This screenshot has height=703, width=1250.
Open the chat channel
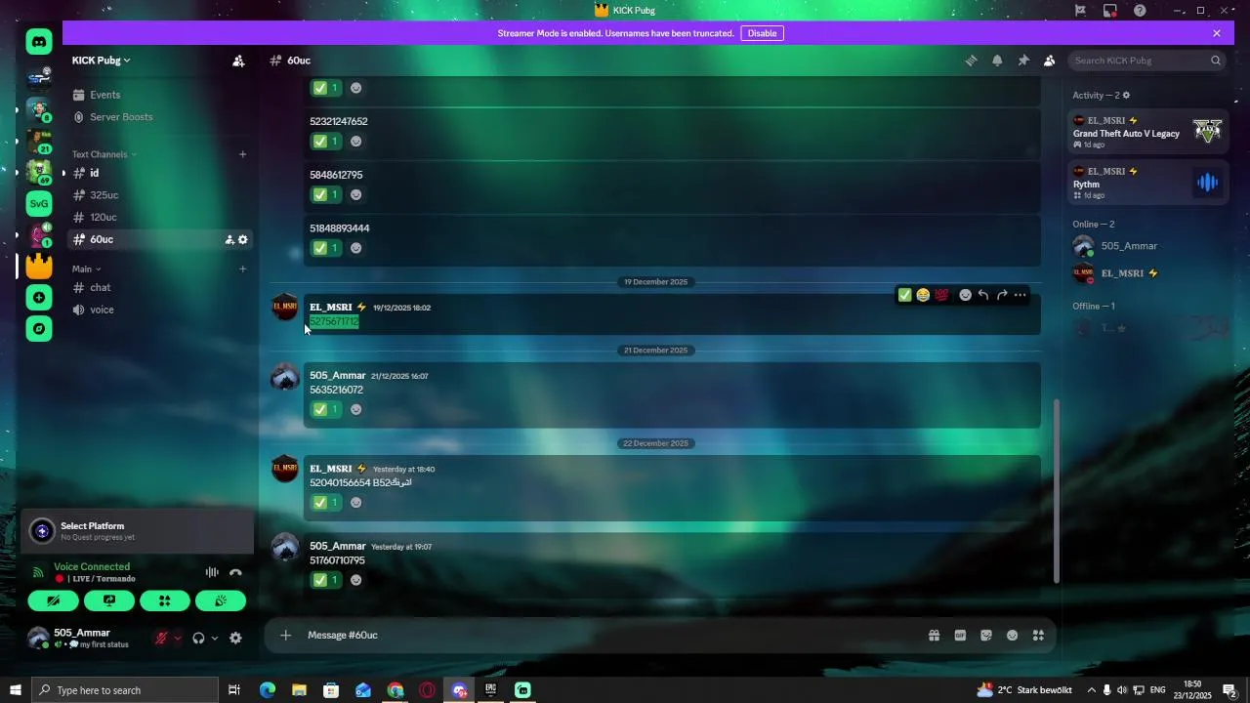[161, 288]
